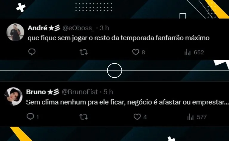
Task: Click the white plus sign at top left
Action: pyautogui.click(x=21, y=7)
